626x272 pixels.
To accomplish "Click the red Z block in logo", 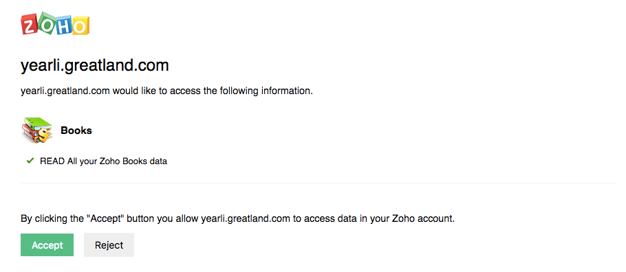I will (30, 25).
